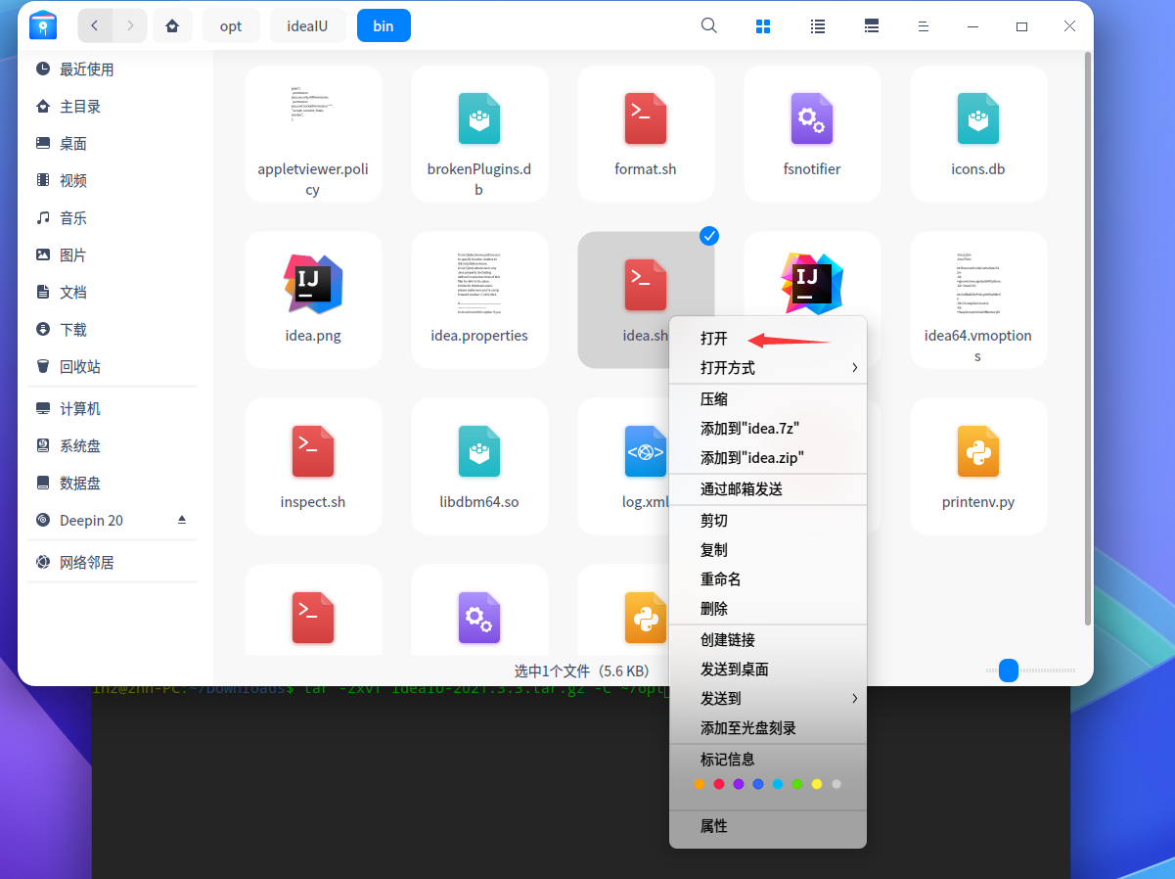Screen dimensions: 1175x879
Task: Choose 属性 in the context menu
Action: tap(768, 825)
